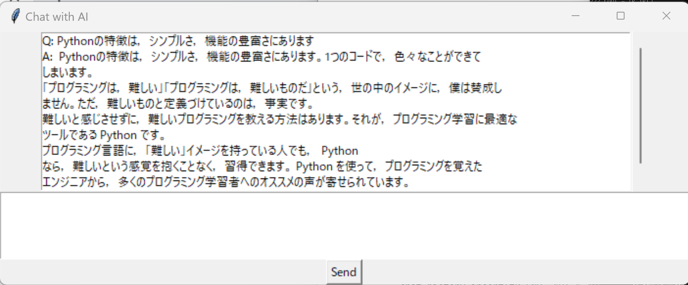Click the last line starting "エンジニアから、"
688x285 pixels.
point(226,182)
